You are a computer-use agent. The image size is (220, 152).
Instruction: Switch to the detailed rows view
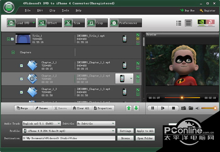pos(188,23)
